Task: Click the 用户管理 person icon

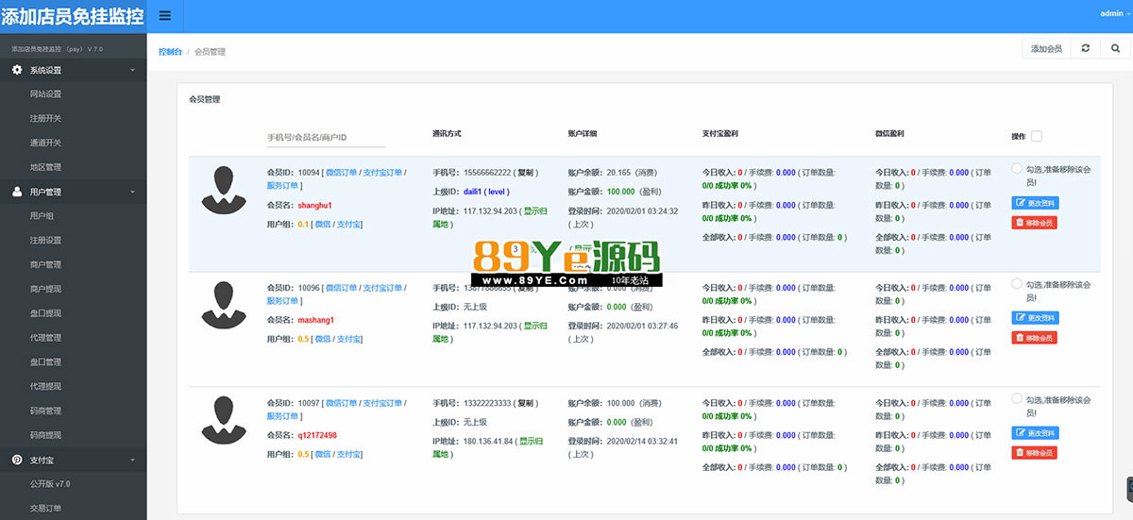Action: [17, 192]
